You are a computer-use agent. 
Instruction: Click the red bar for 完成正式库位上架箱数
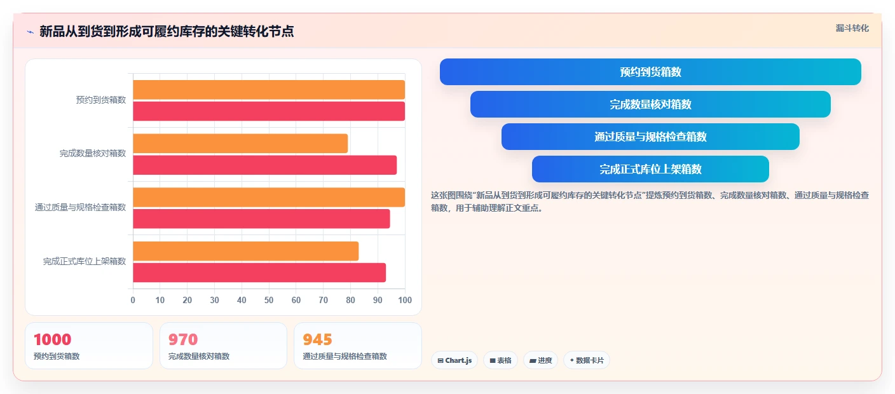pyautogui.click(x=259, y=273)
